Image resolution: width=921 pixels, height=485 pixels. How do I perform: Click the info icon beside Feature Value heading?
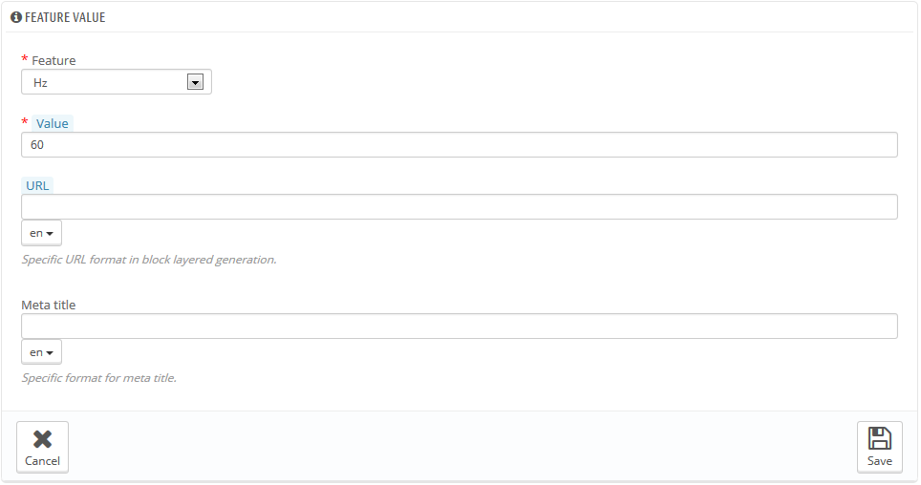point(15,17)
